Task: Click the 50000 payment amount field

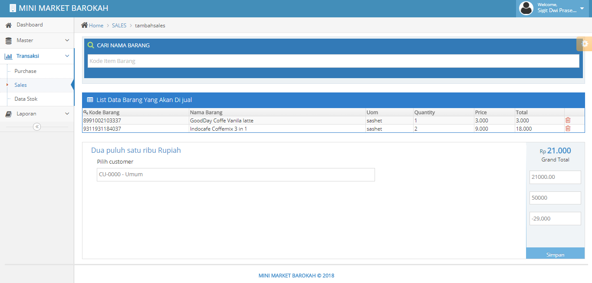Action: click(x=555, y=198)
